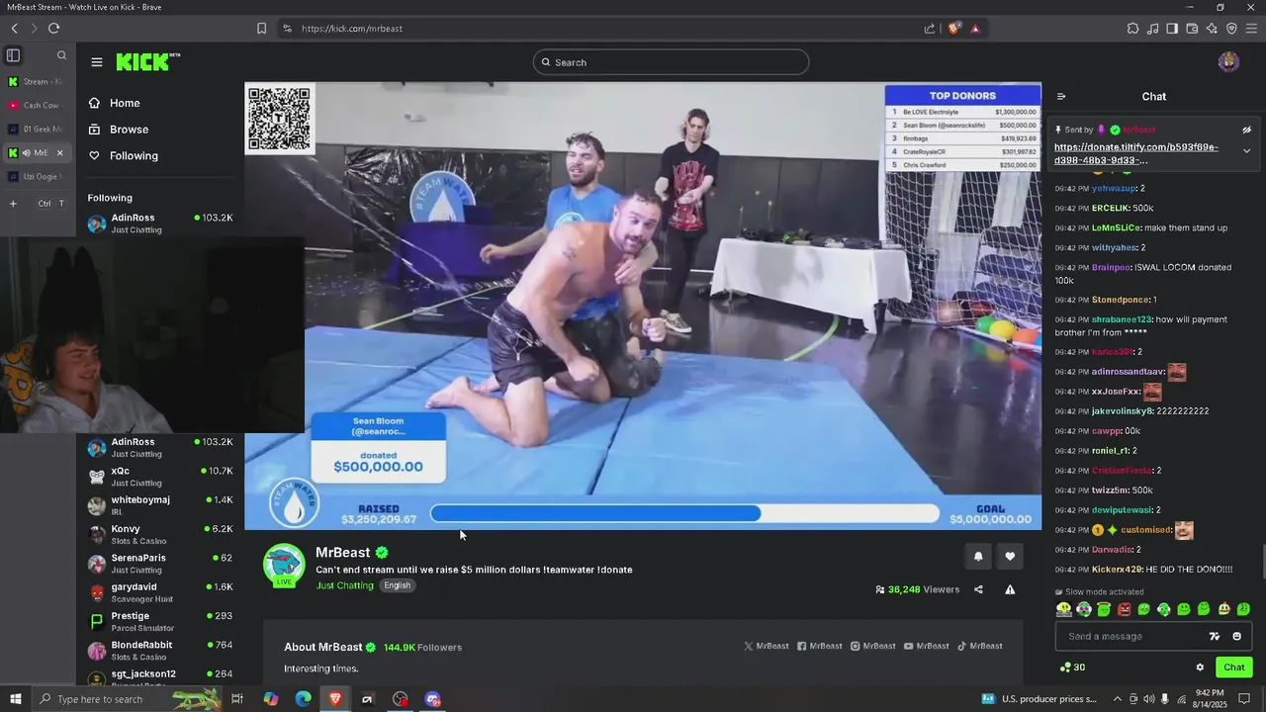Open BlondeRabbit channel in sidebar
The height and width of the screenshot is (712, 1266).
coord(160,650)
